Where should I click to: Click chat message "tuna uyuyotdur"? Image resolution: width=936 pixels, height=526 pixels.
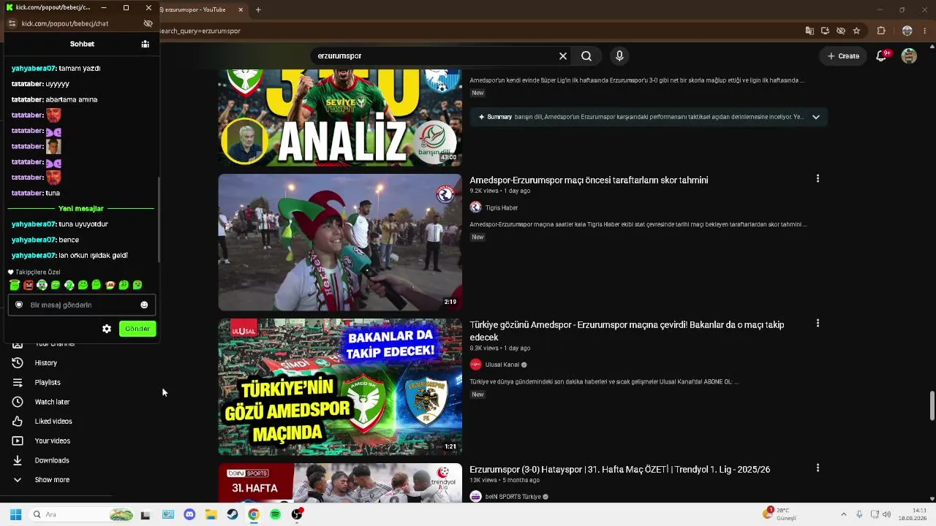pyautogui.click(x=83, y=224)
